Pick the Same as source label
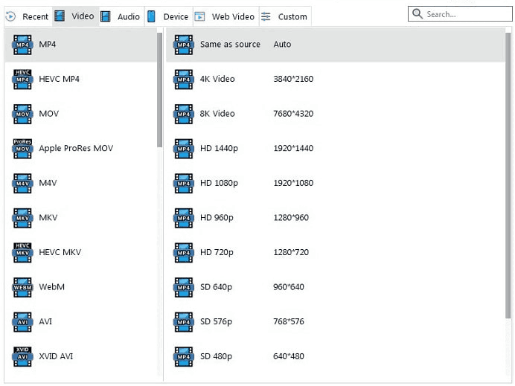515x386 pixels. pos(230,45)
